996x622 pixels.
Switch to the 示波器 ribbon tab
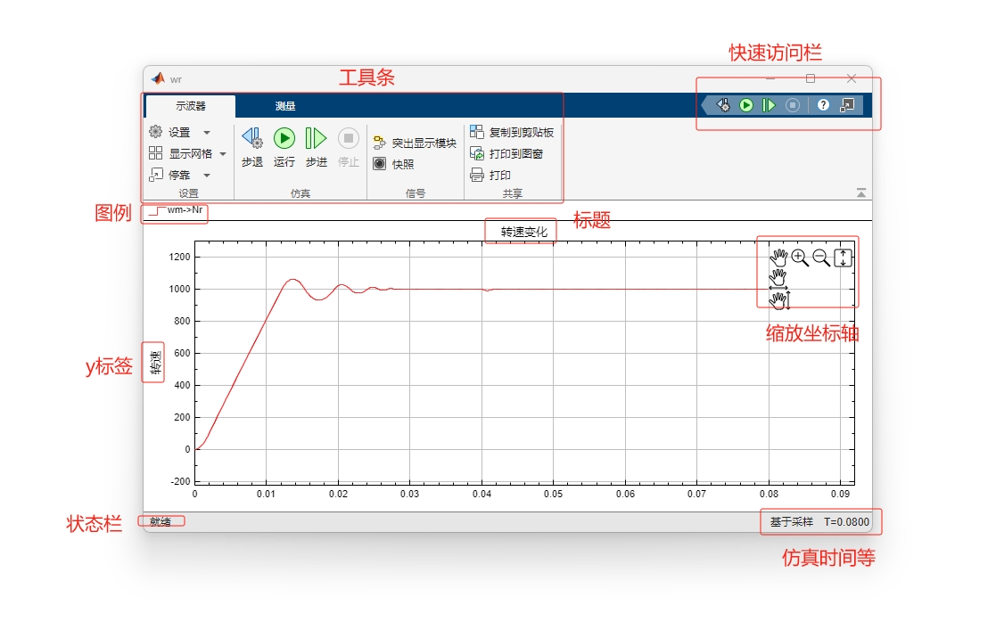191,106
